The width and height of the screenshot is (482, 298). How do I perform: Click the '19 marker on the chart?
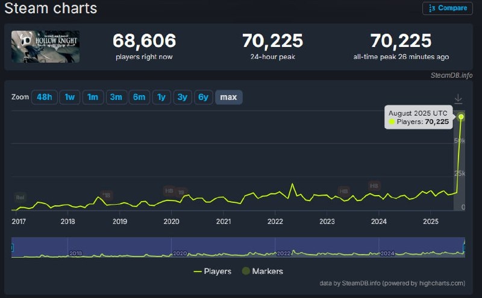point(181,192)
